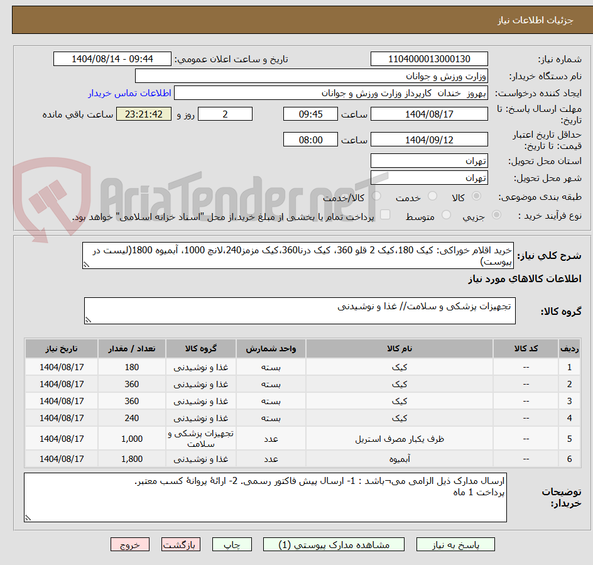This screenshot has height=565, width=593.
Task: Select the خدمت radio option
Action: 432,195
